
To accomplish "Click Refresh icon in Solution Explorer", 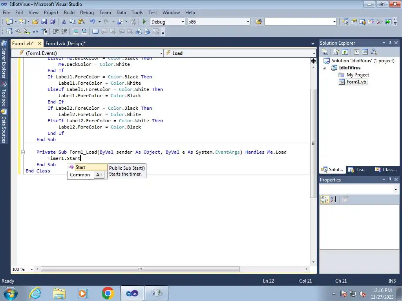I will (345, 52).
